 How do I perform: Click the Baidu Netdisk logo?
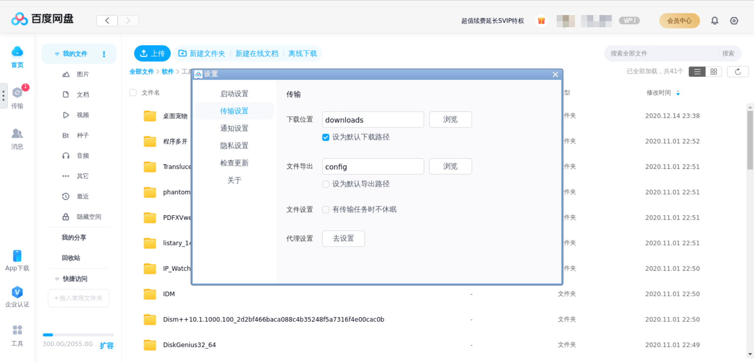point(42,19)
